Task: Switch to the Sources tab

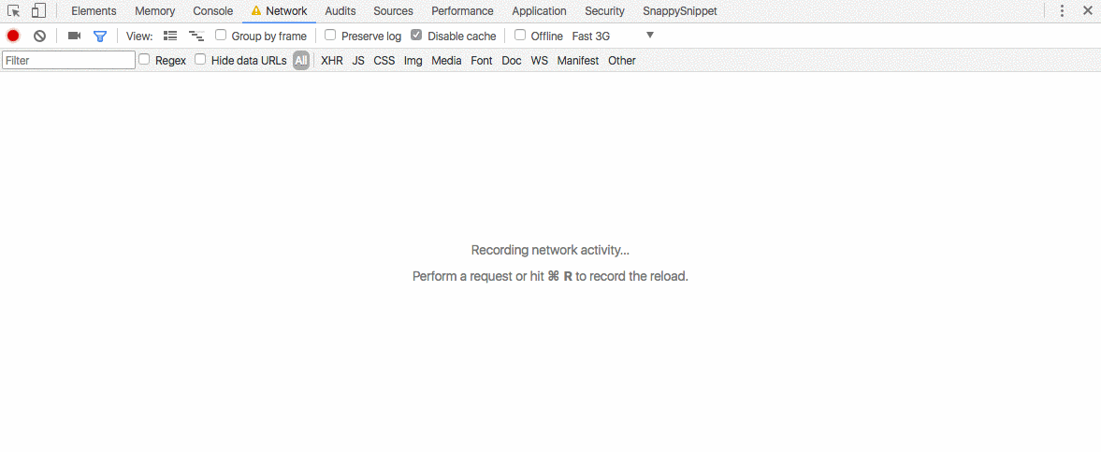Action: pyautogui.click(x=393, y=11)
